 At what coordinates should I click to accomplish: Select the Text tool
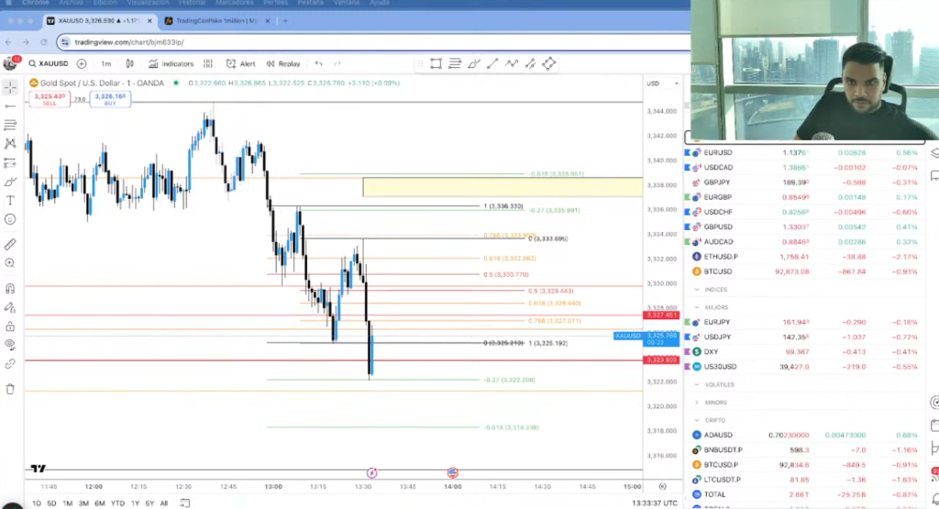click(x=10, y=200)
